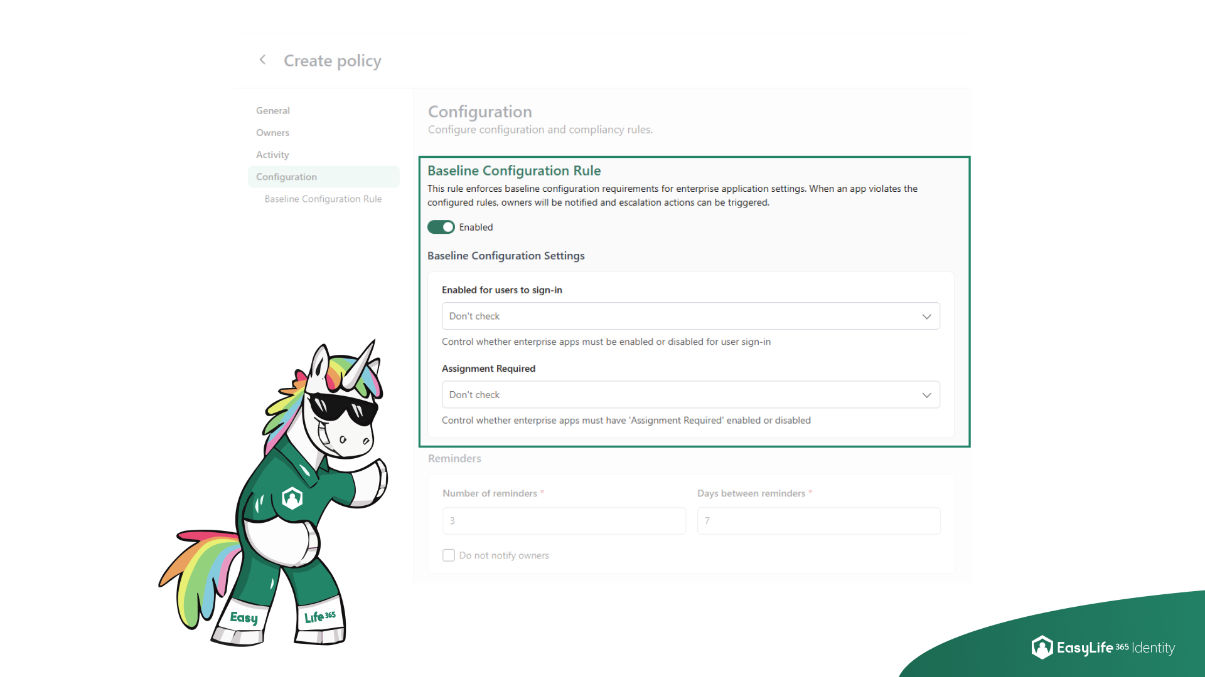Select the General section in the sidebar

pyautogui.click(x=272, y=110)
